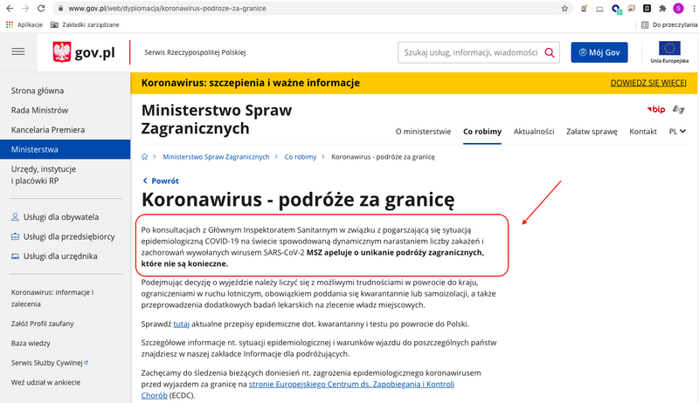Open the Chrome extensions puzzle icon
699x403 pixels.
pos(662,9)
